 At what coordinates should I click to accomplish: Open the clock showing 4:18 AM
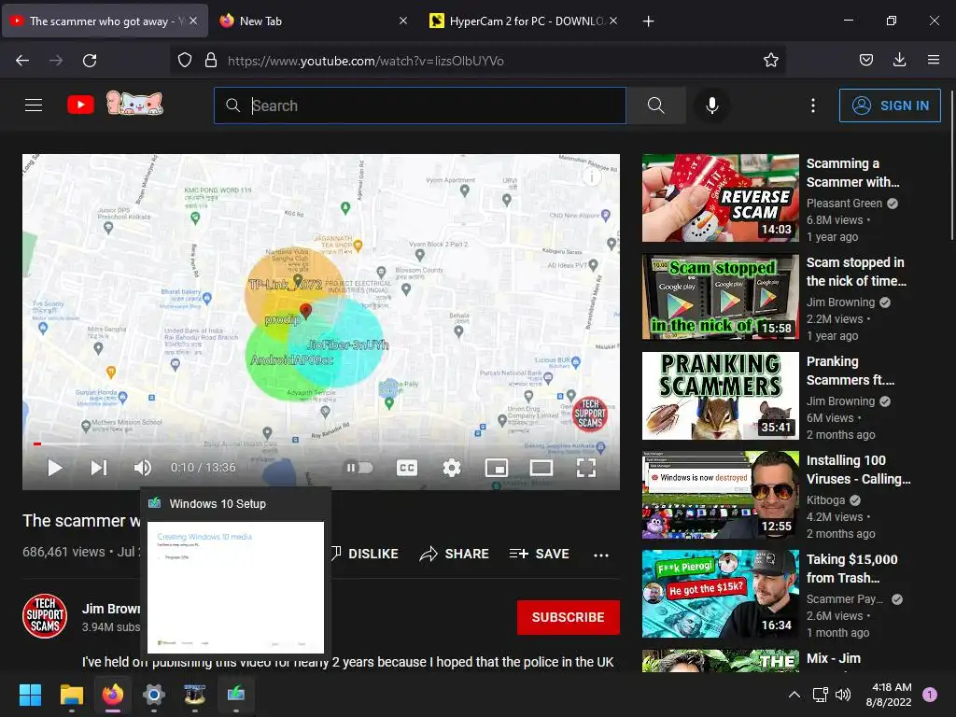tap(889, 695)
